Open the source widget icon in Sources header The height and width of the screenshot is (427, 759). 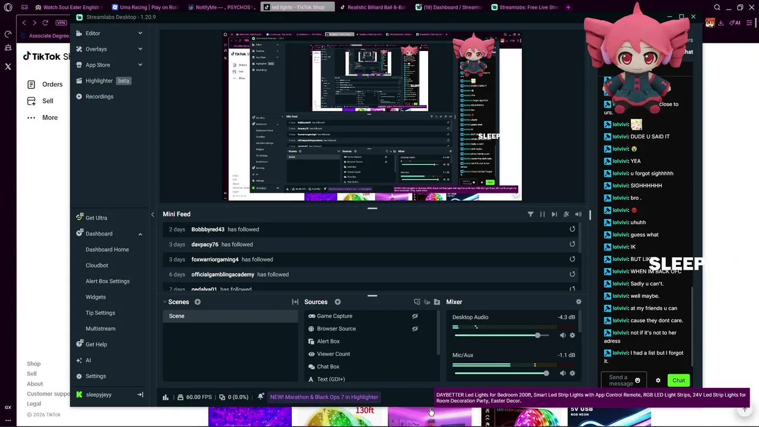[x=417, y=302]
